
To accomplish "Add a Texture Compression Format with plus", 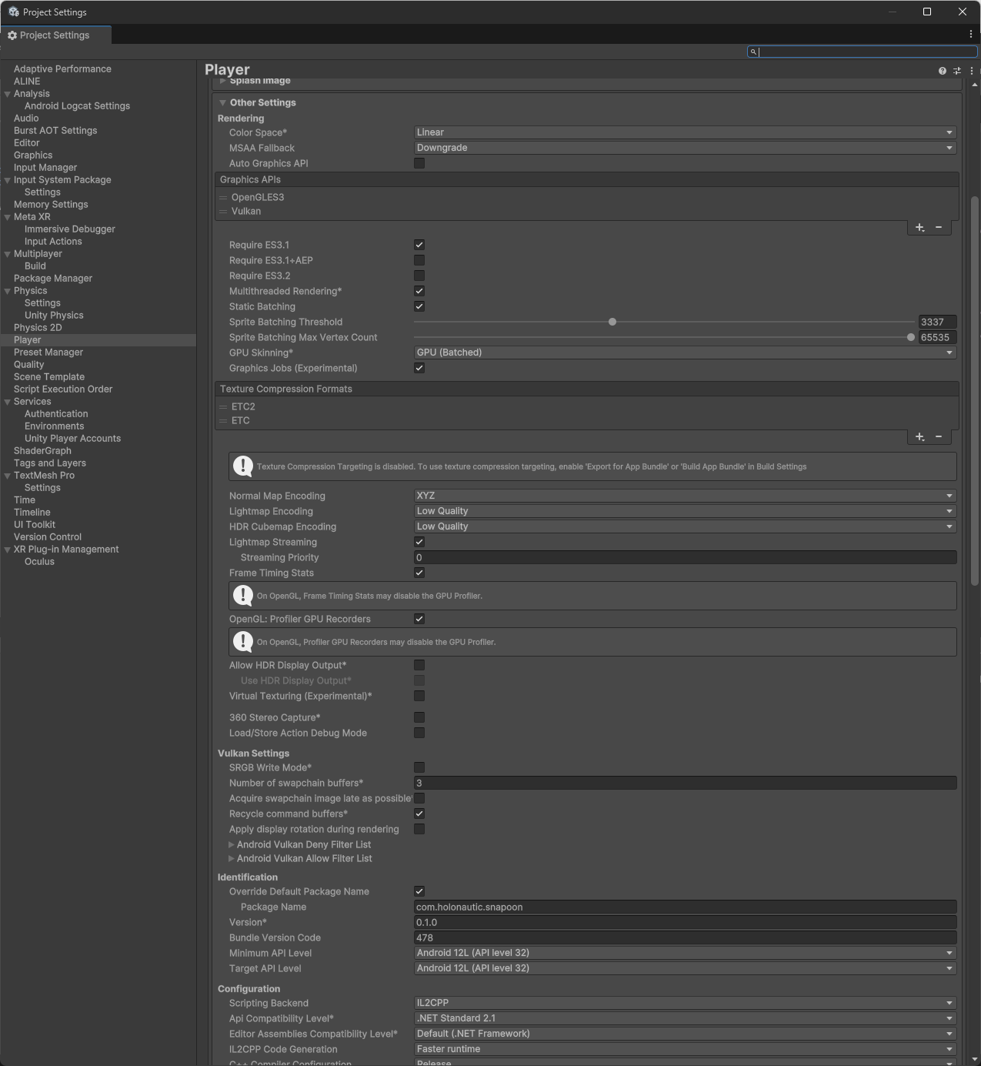I will [x=919, y=436].
